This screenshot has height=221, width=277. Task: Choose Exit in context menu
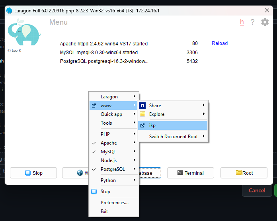[x=113, y=211]
